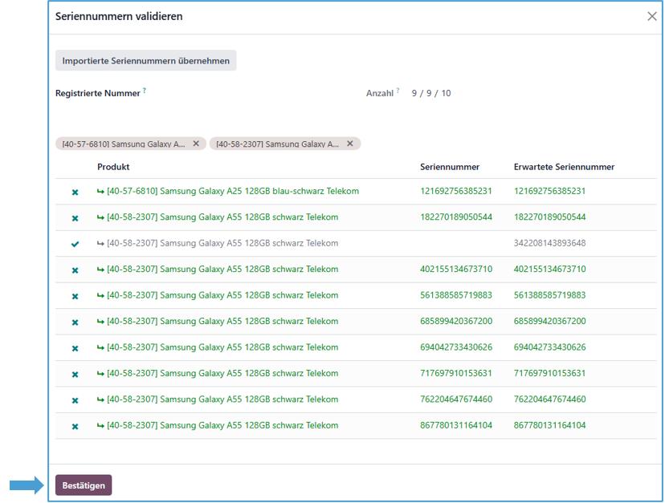Sort by Produkt column header
665x503 pixels.
tap(113, 167)
